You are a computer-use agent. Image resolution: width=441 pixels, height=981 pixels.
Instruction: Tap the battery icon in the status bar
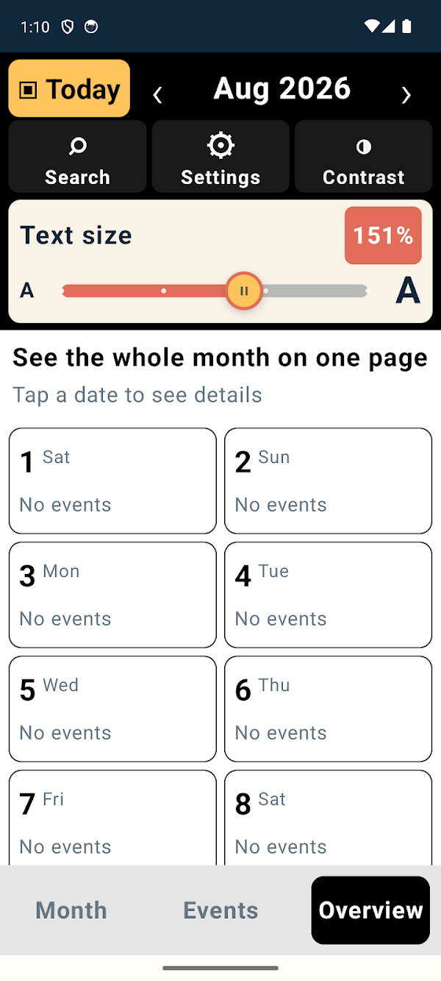click(x=406, y=26)
